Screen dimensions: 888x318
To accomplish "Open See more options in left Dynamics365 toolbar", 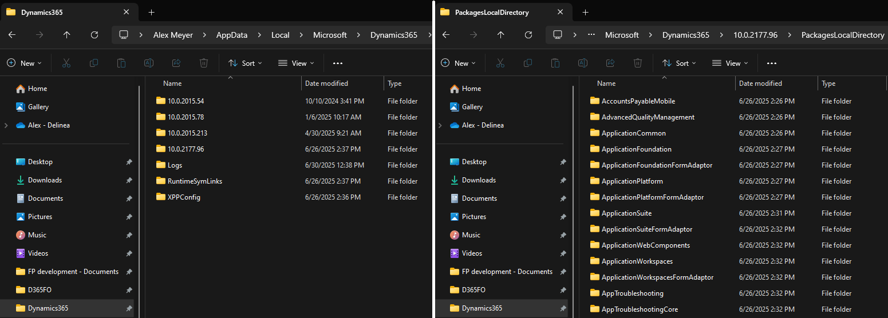I will click(338, 63).
